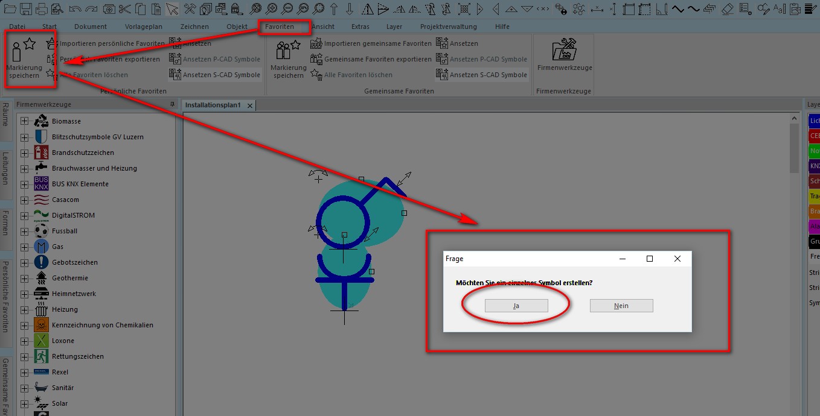This screenshot has width=820, height=416.
Task: Click the Print icon in toolbar
Action: tap(42, 8)
